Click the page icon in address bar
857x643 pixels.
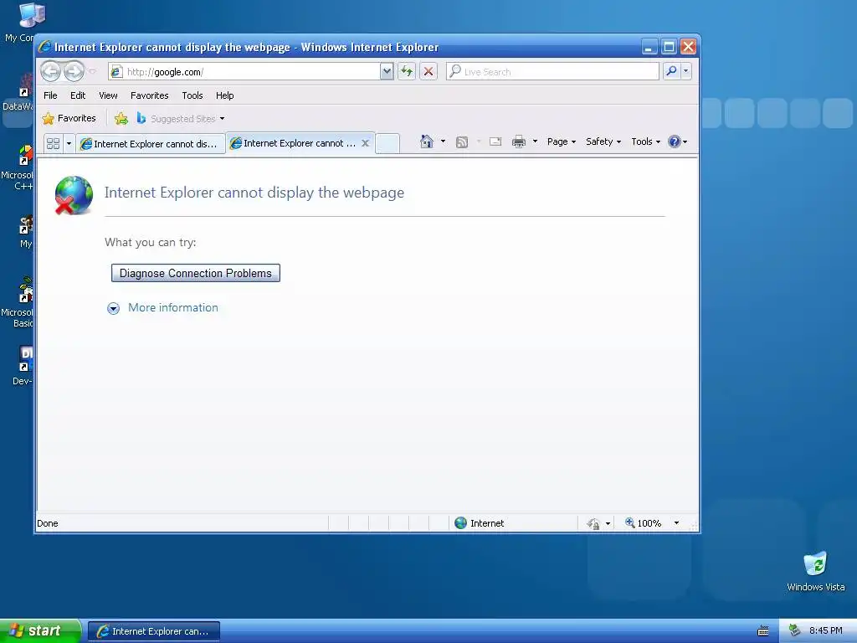[115, 72]
